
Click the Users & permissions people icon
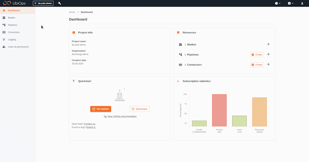pos(4,47)
